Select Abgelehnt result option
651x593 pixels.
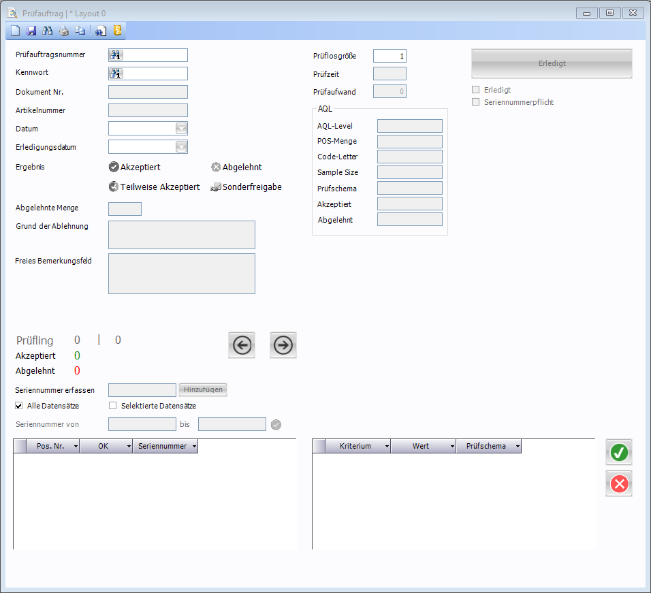(237, 167)
